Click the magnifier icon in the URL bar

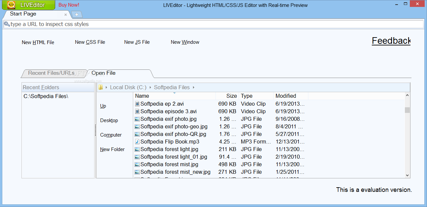click(x=7, y=24)
